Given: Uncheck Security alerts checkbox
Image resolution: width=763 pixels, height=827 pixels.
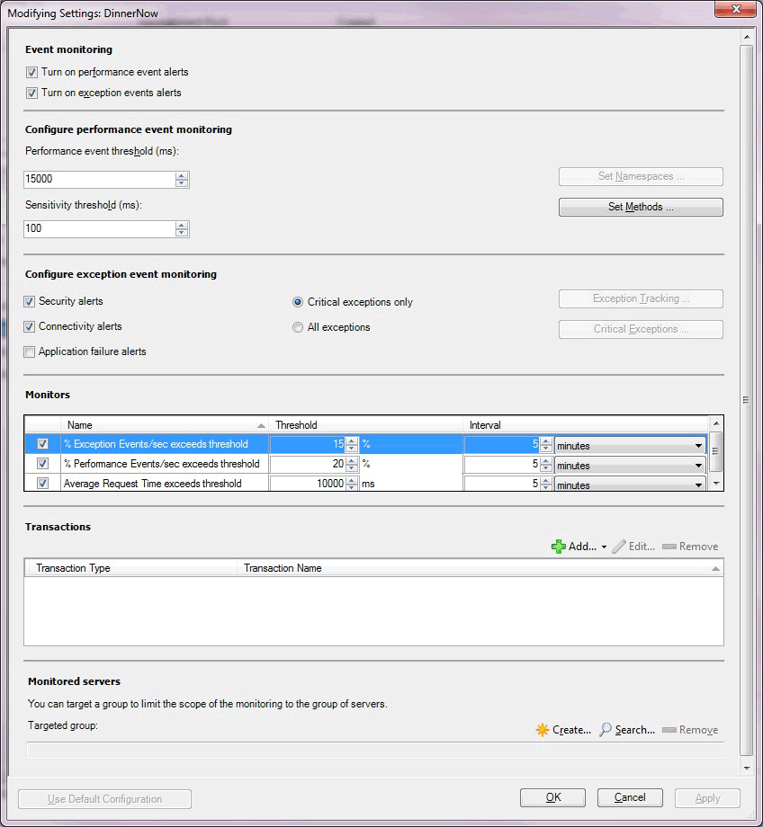Looking at the screenshot, I should [x=29, y=302].
